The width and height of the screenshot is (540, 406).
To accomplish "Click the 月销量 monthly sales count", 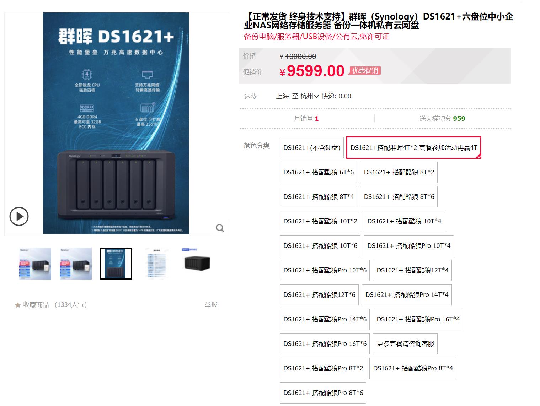I will [306, 119].
